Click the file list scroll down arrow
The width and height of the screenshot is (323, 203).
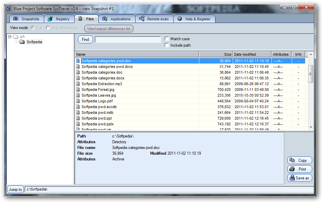click(311, 127)
